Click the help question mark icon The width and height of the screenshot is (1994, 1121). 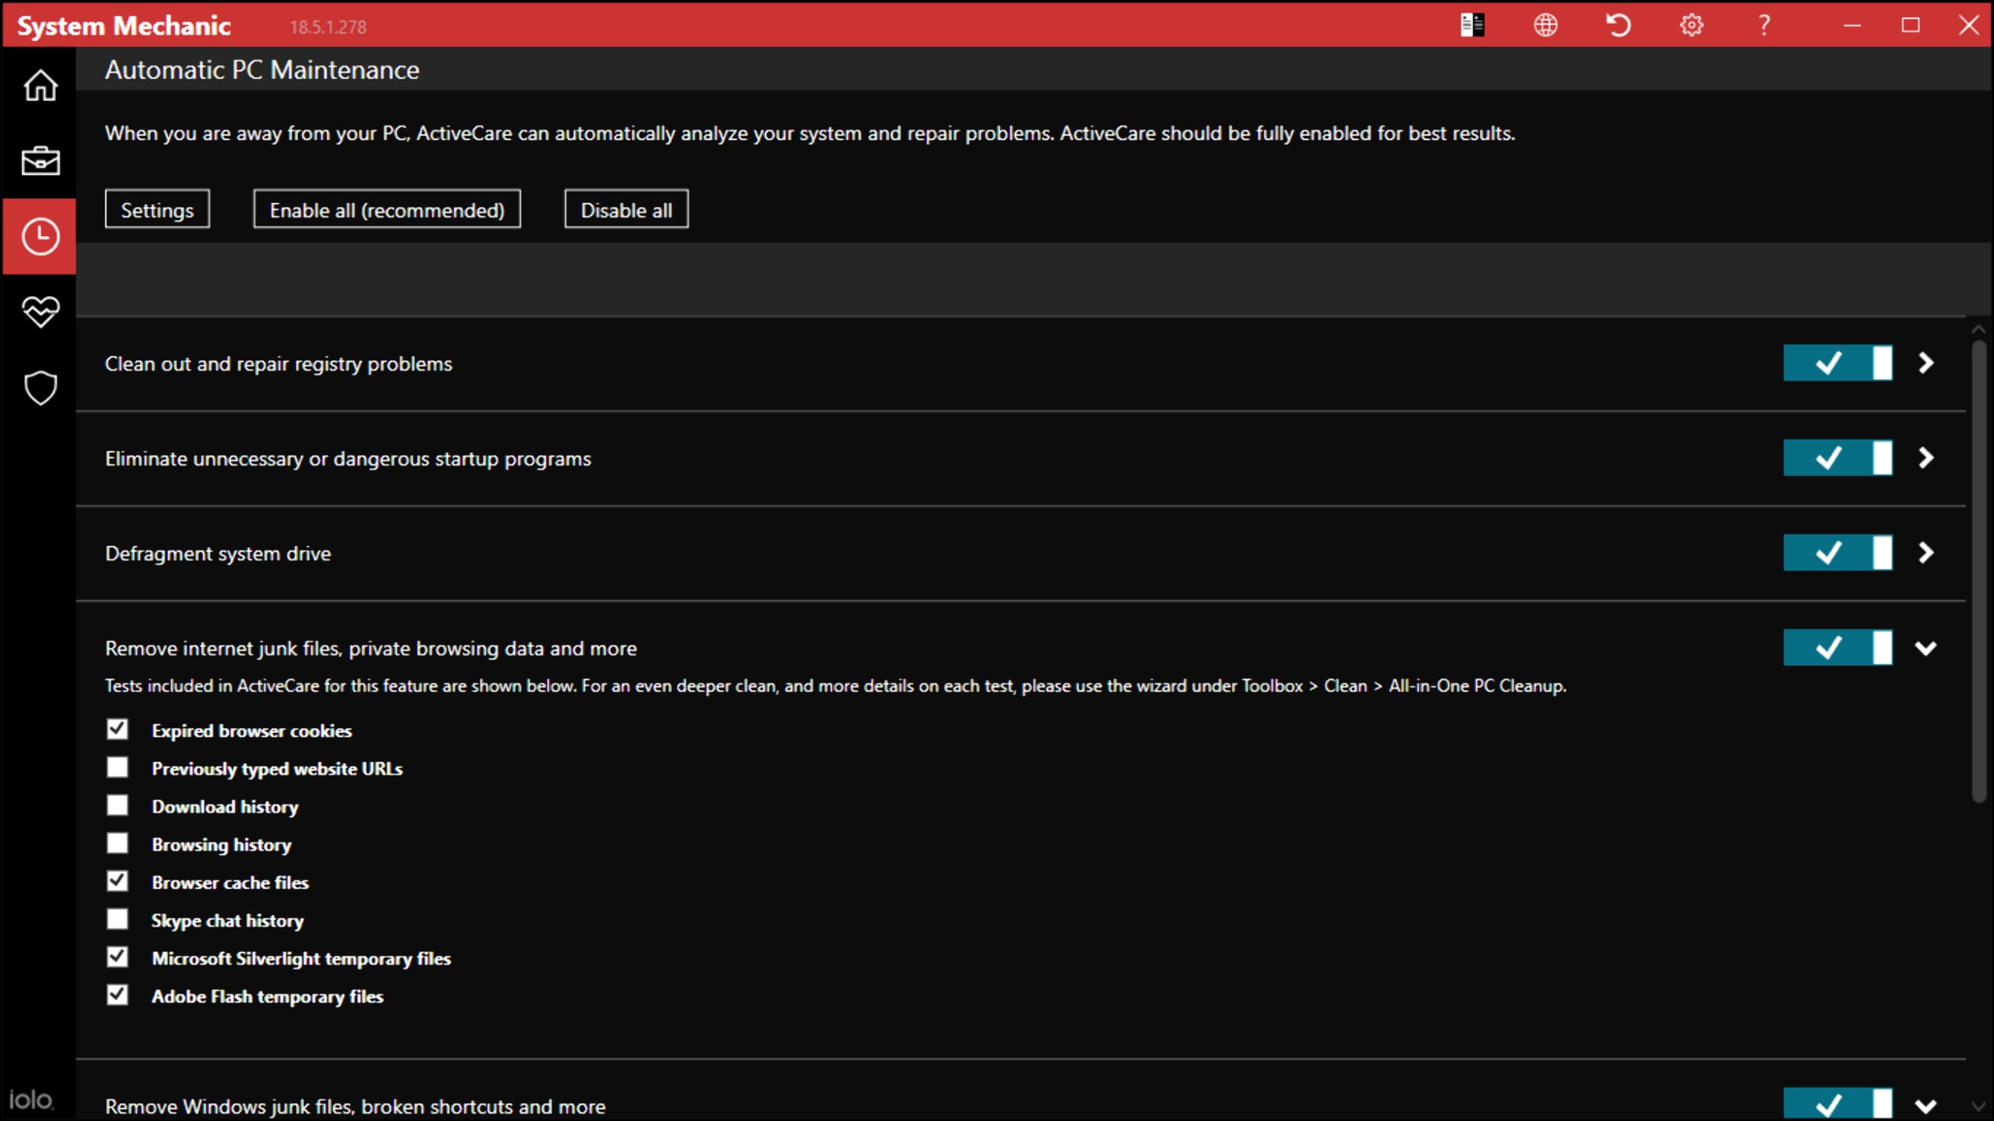1764,25
